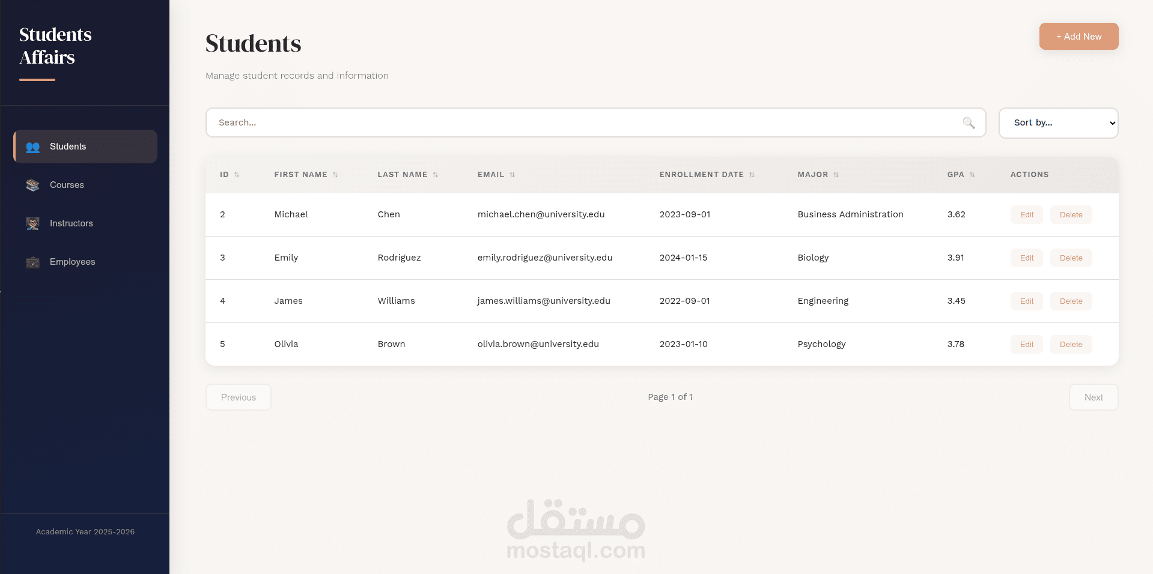Click the magnifying glass search icon
This screenshot has height=574, width=1153.
click(x=969, y=122)
